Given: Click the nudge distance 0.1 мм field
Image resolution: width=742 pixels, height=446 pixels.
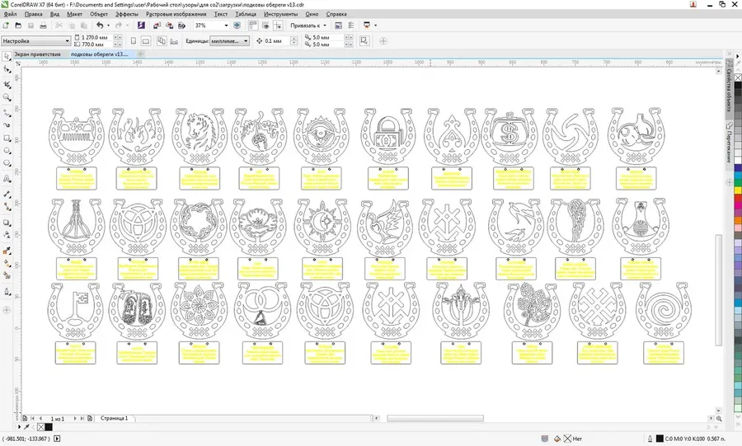Looking at the screenshot, I should tap(276, 41).
